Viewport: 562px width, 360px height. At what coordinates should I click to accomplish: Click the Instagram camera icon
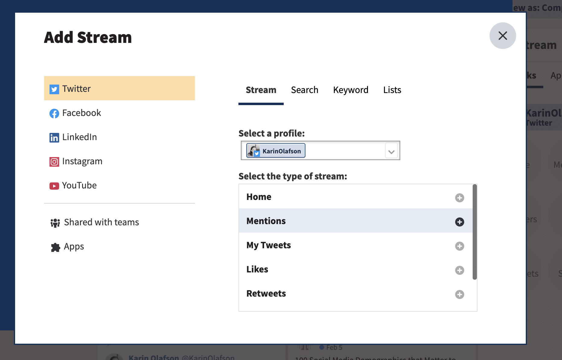54,162
